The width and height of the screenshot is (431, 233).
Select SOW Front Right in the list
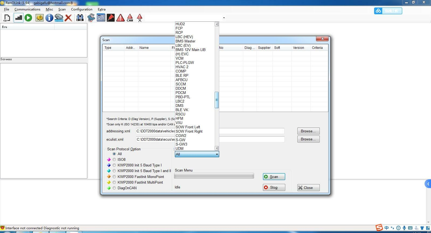click(189, 131)
